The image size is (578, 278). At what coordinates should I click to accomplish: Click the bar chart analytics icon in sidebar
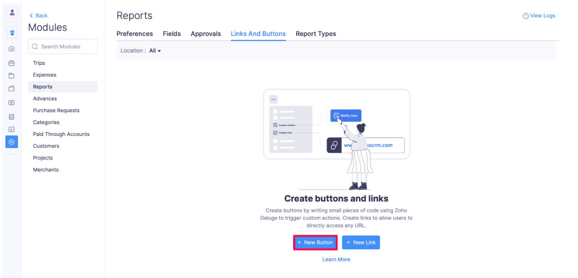pyautogui.click(x=12, y=130)
